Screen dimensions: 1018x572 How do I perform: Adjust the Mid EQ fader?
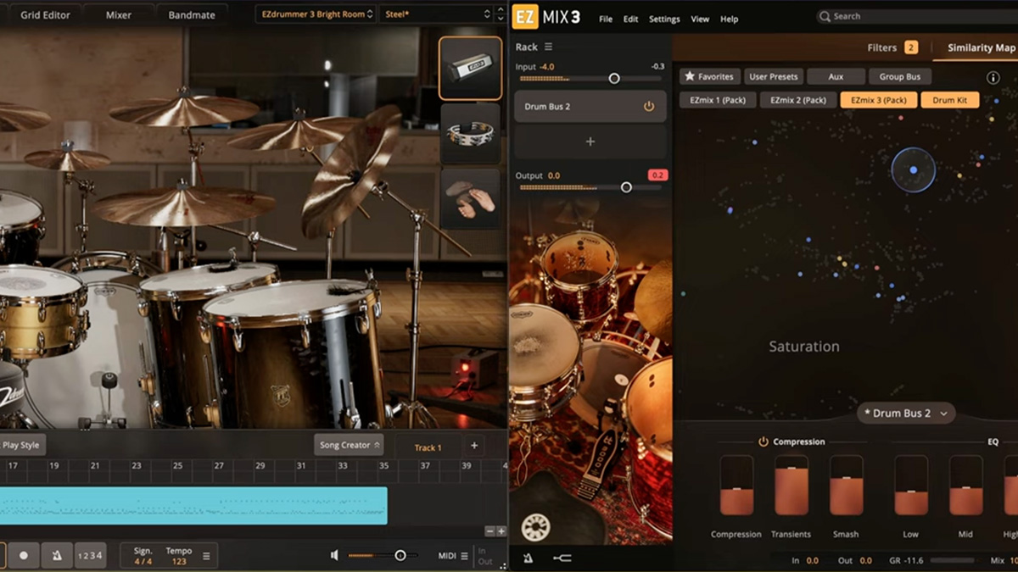click(966, 486)
